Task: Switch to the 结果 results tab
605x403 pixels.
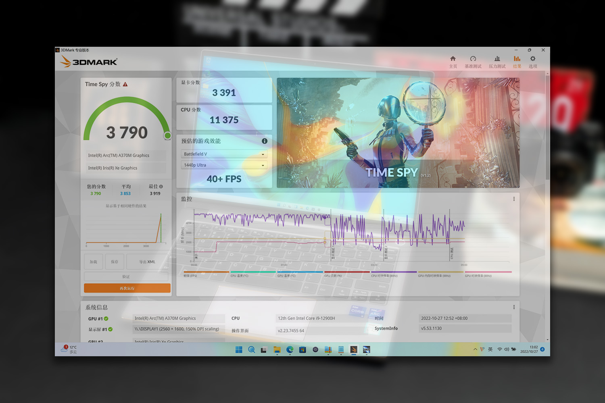Action: [517, 62]
